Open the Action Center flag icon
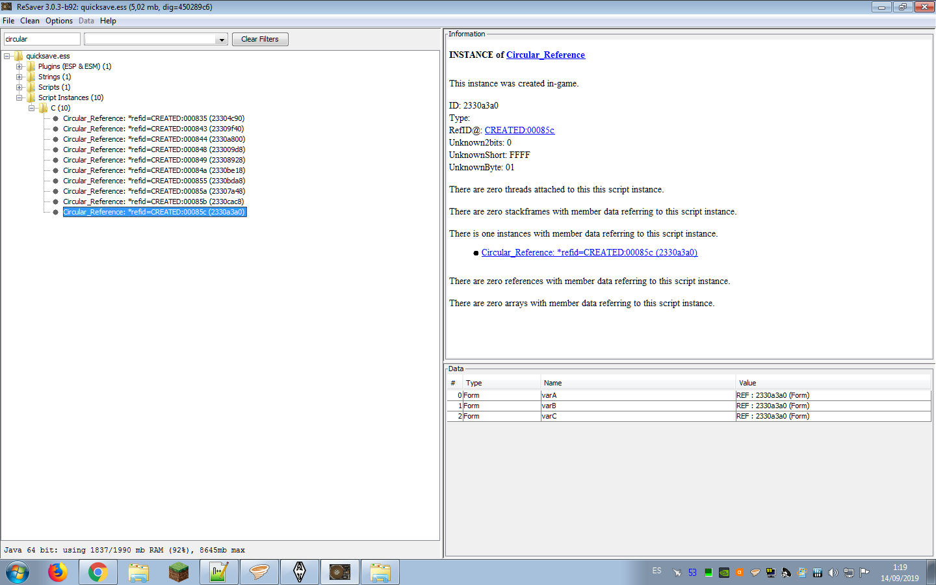This screenshot has height=585, width=936. click(864, 573)
